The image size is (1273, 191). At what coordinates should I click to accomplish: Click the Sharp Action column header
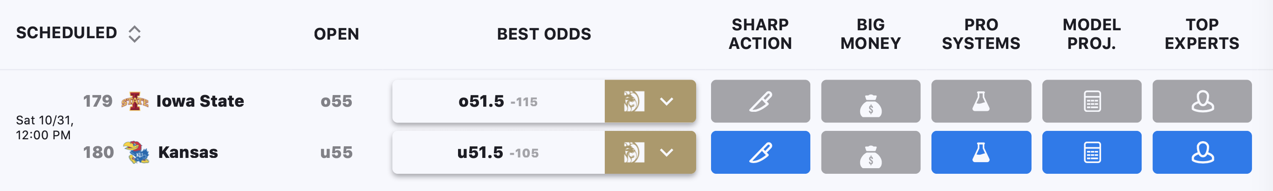pyautogui.click(x=760, y=34)
